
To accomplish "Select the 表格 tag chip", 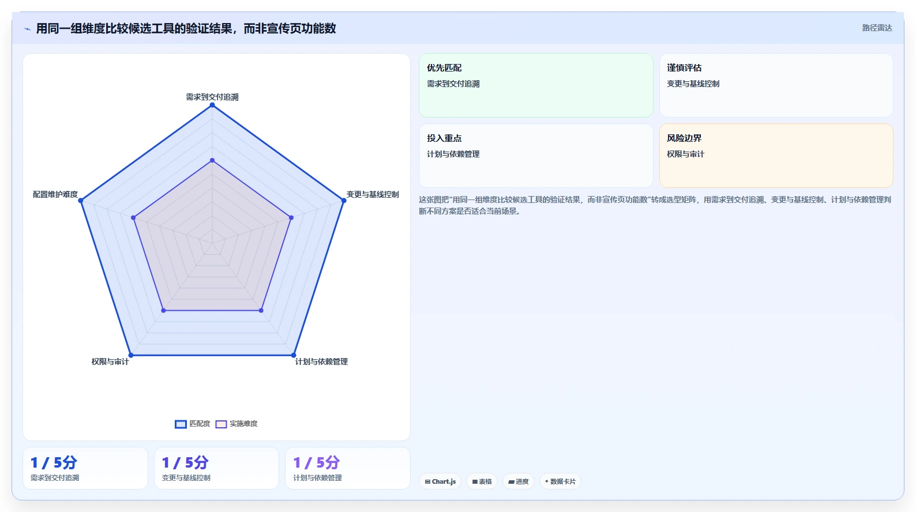I will click(x=482, y=481).
